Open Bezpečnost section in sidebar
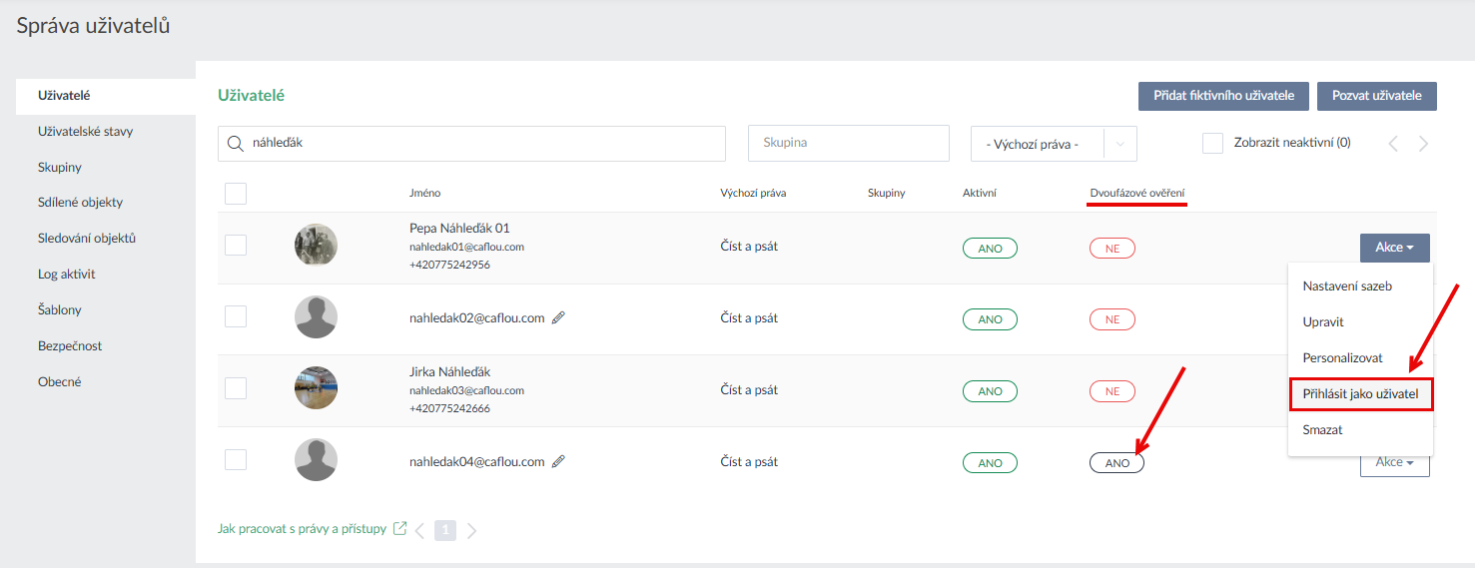The height and width of the screenshot is (568, 1475). (70, 346)
